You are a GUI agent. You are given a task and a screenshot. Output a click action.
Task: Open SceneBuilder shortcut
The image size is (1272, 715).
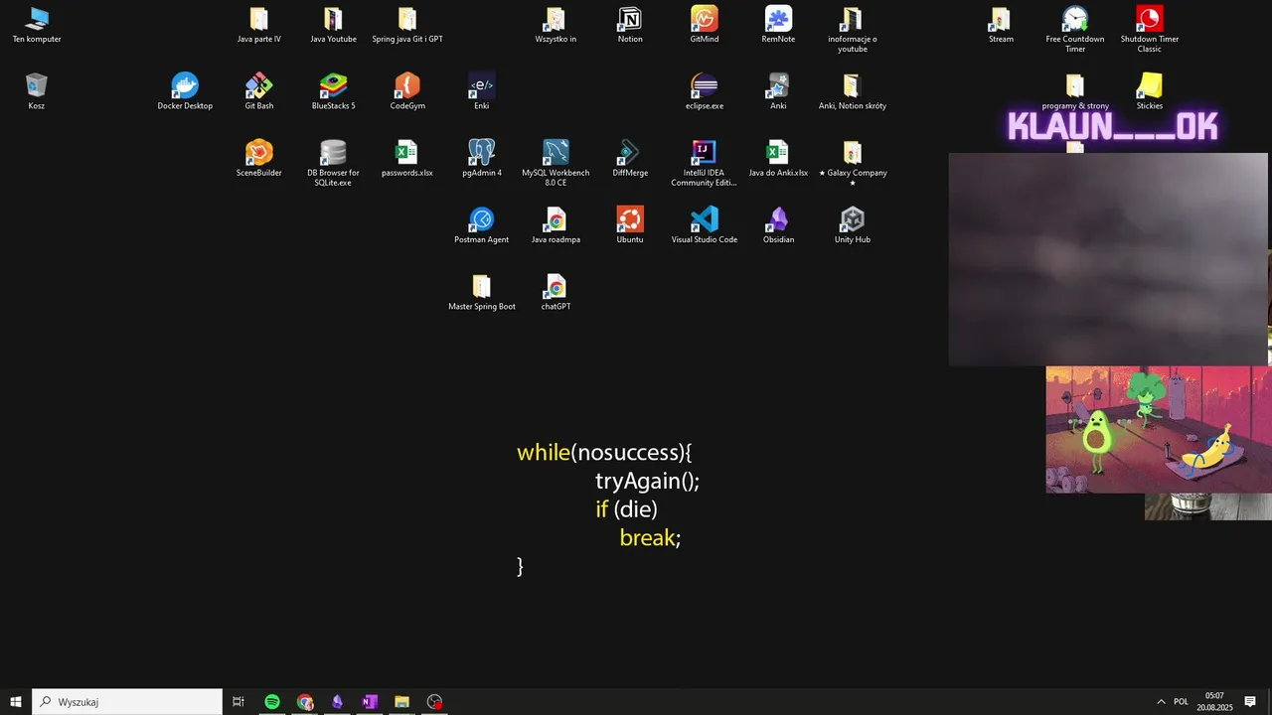(x=259, y=158)
